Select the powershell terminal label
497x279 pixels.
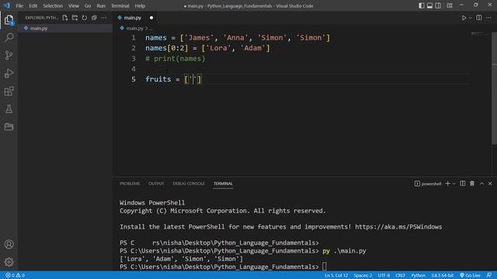coord(428,184)
